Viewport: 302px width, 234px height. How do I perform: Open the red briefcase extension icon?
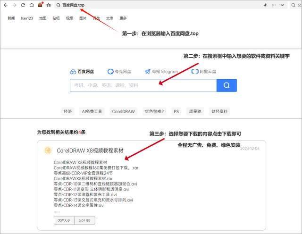coord(40,5)
